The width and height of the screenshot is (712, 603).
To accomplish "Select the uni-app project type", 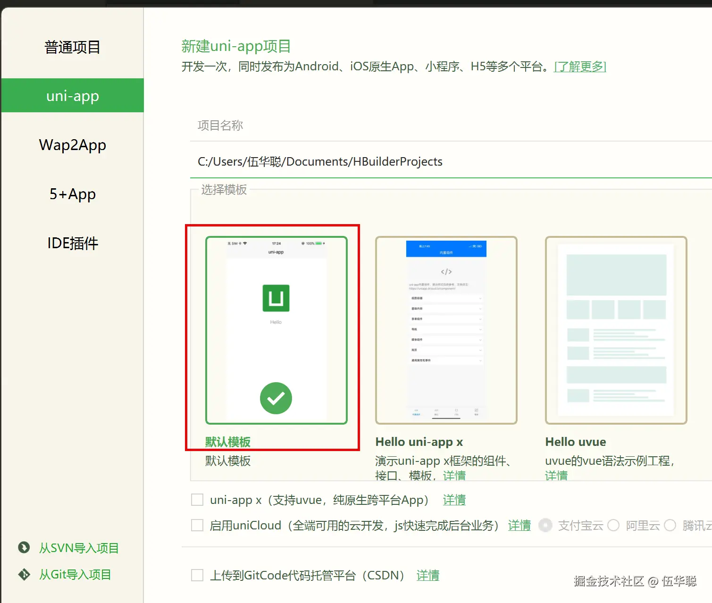I will point(72,95).
